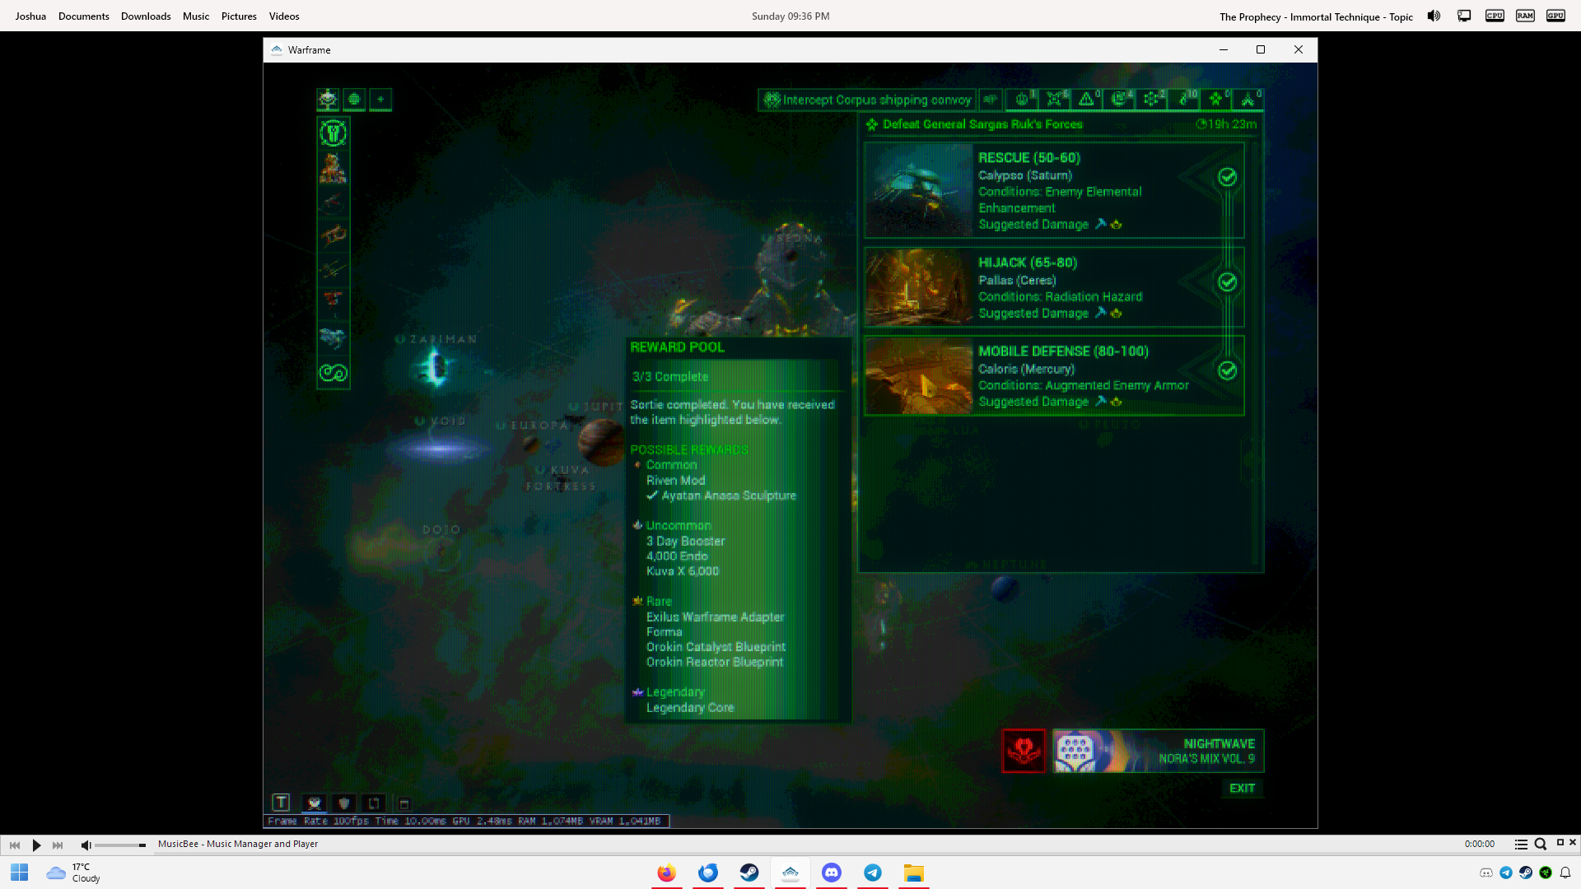Image resolution: width=1581 pixels, height=889 pixels.
Task: Open the top-left ship icon in Warframe
Action: click(x=328, y=100)
